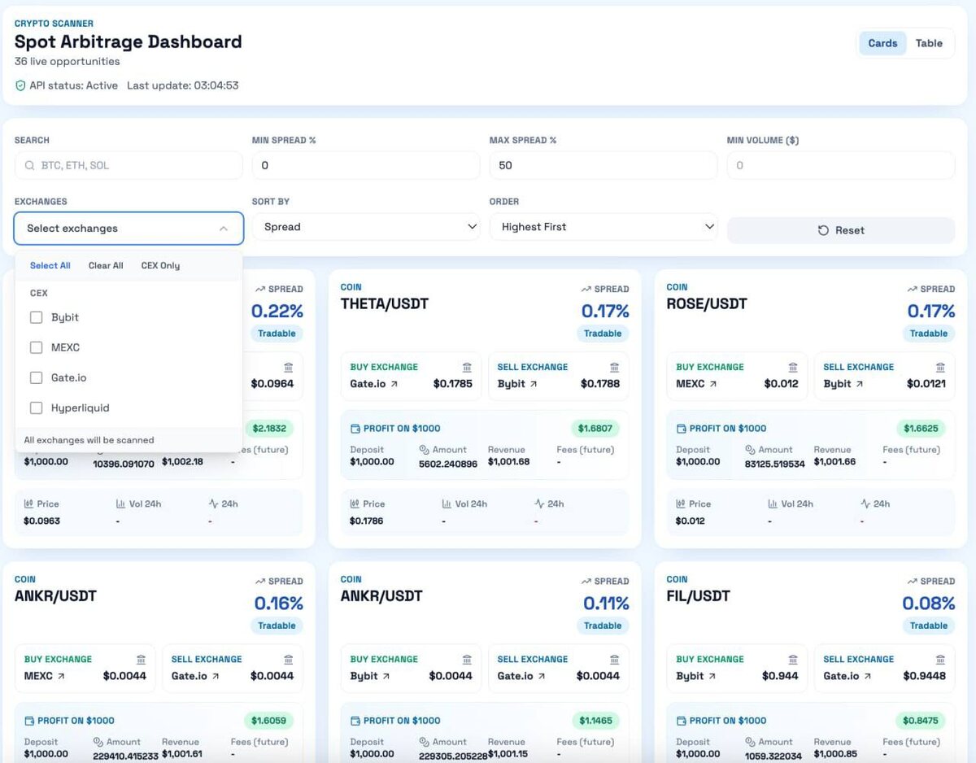Click the ROSE/USDT coin title

click(x=707, y=304)
